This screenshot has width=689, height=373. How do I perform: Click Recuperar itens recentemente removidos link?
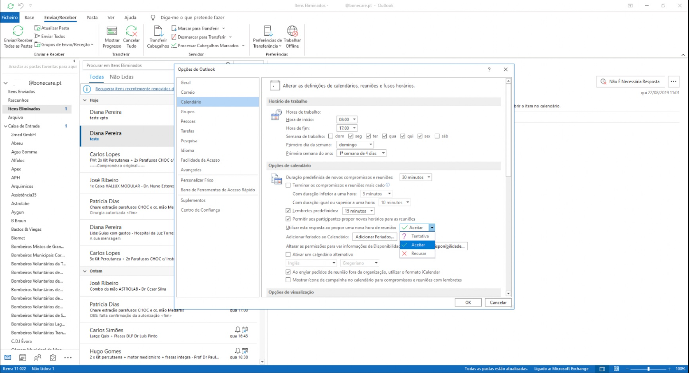point(134,89)
